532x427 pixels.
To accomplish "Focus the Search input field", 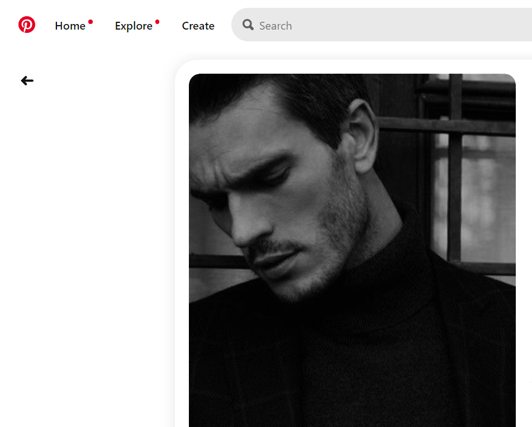I will pyautogui.click(x=382, y=25).
